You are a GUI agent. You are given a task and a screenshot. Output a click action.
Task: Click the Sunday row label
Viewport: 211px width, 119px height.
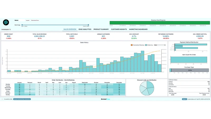click(8, 95)
